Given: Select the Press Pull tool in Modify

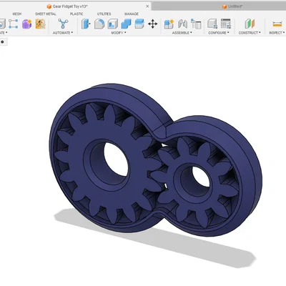Looking at the screenshot, I should pyautogui.click(x=86, y=24).
